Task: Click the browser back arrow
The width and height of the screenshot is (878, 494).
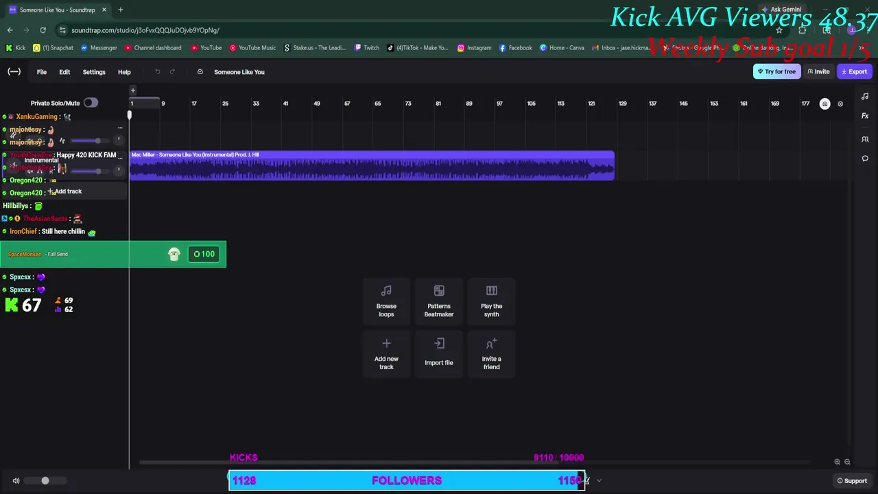Action: (10, 30)
